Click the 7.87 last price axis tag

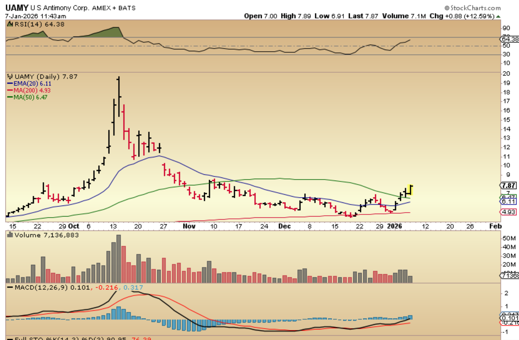tap(508, 186)
